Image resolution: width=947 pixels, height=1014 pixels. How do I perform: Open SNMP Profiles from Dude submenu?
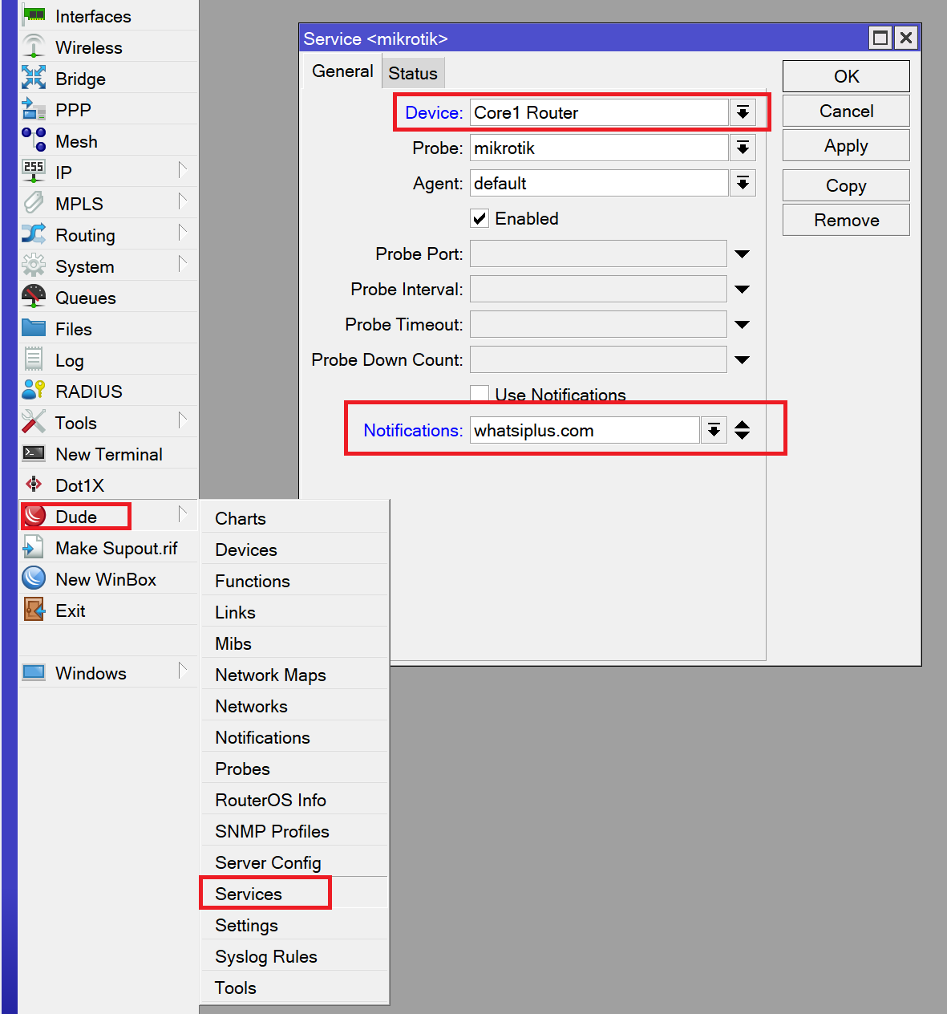coord(294,831)
